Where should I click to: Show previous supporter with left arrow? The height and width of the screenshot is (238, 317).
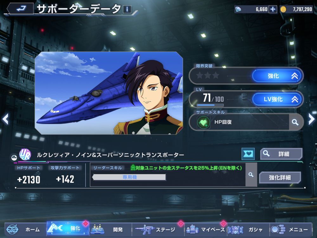pos(5,119)
